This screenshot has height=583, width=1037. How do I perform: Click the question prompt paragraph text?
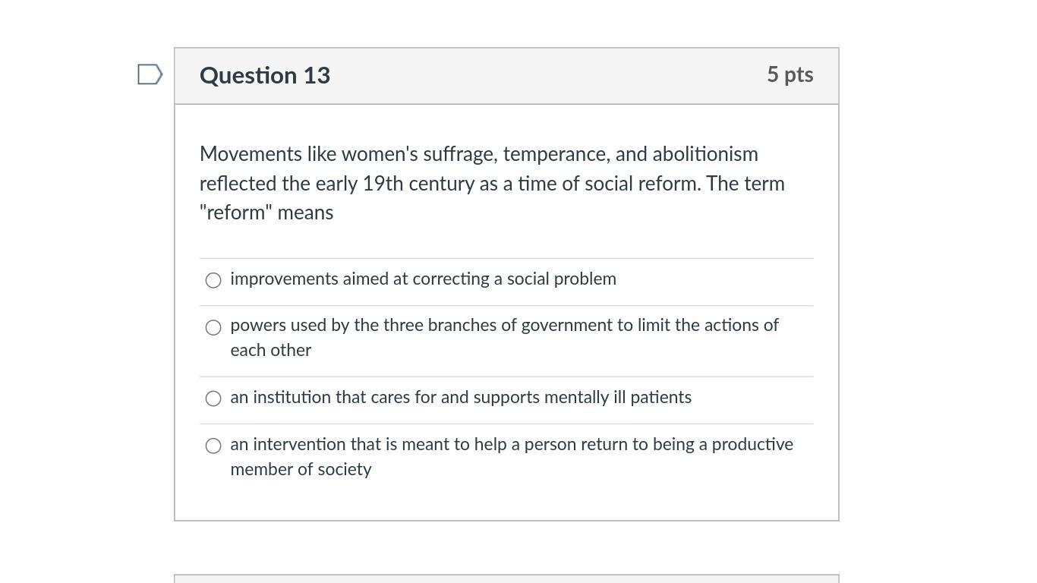click(x=492, y=184)
